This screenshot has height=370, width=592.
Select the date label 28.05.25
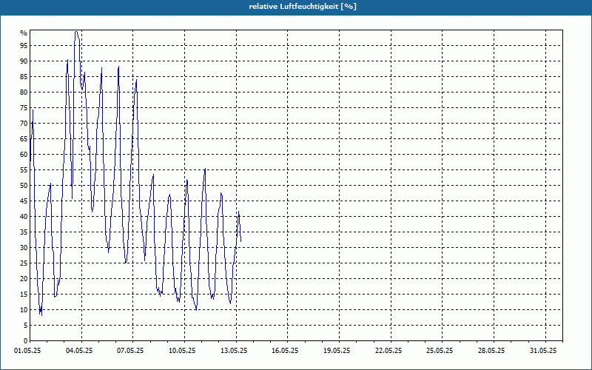click(491, 351)
